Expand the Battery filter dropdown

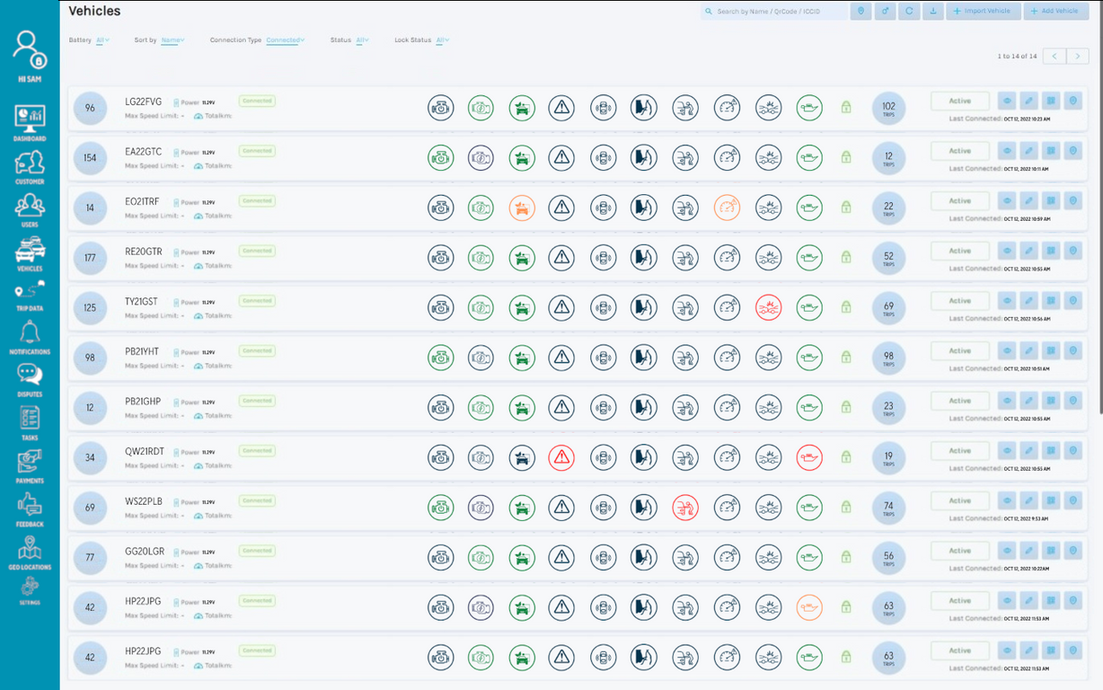[x=102, y=40]
